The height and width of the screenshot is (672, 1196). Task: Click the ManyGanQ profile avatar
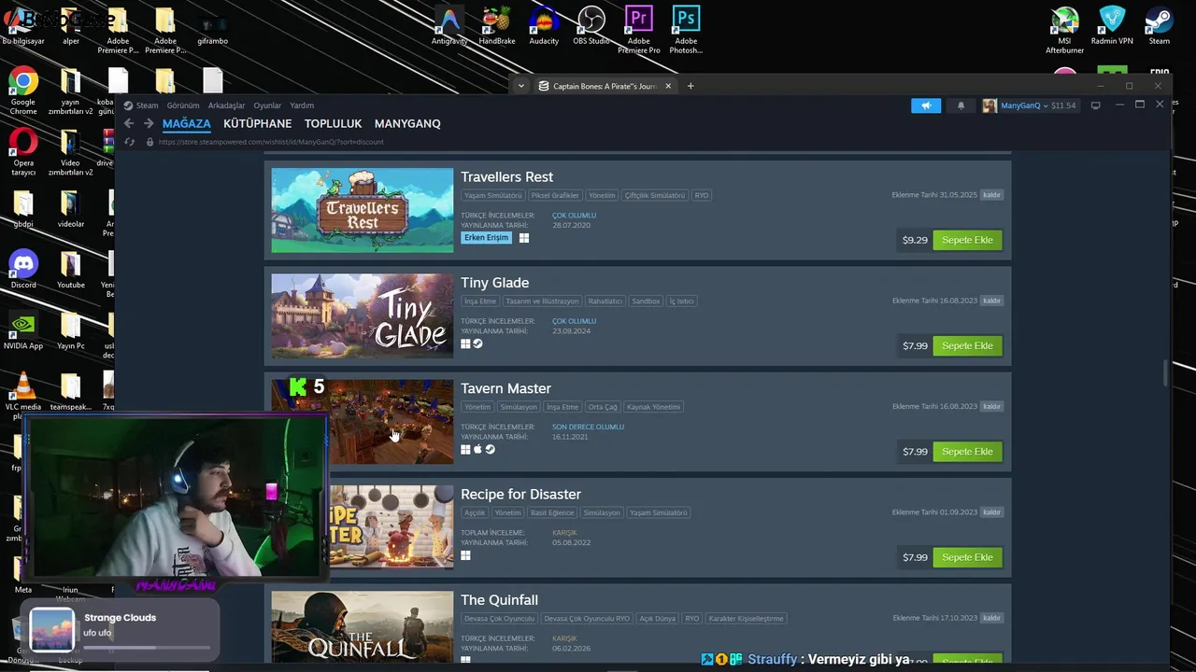(x=989, y=105)
